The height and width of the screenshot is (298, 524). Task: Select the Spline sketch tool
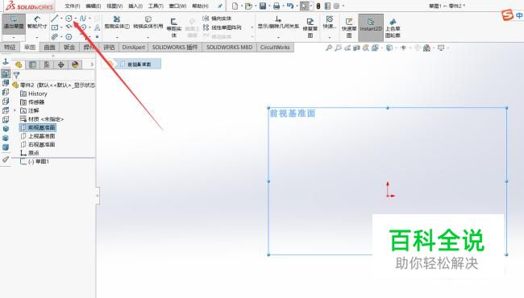pos(83,19)
